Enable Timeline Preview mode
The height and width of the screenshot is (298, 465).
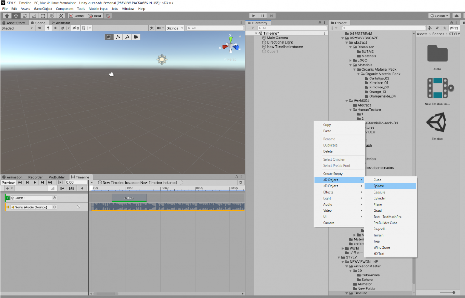coord(8,182)
